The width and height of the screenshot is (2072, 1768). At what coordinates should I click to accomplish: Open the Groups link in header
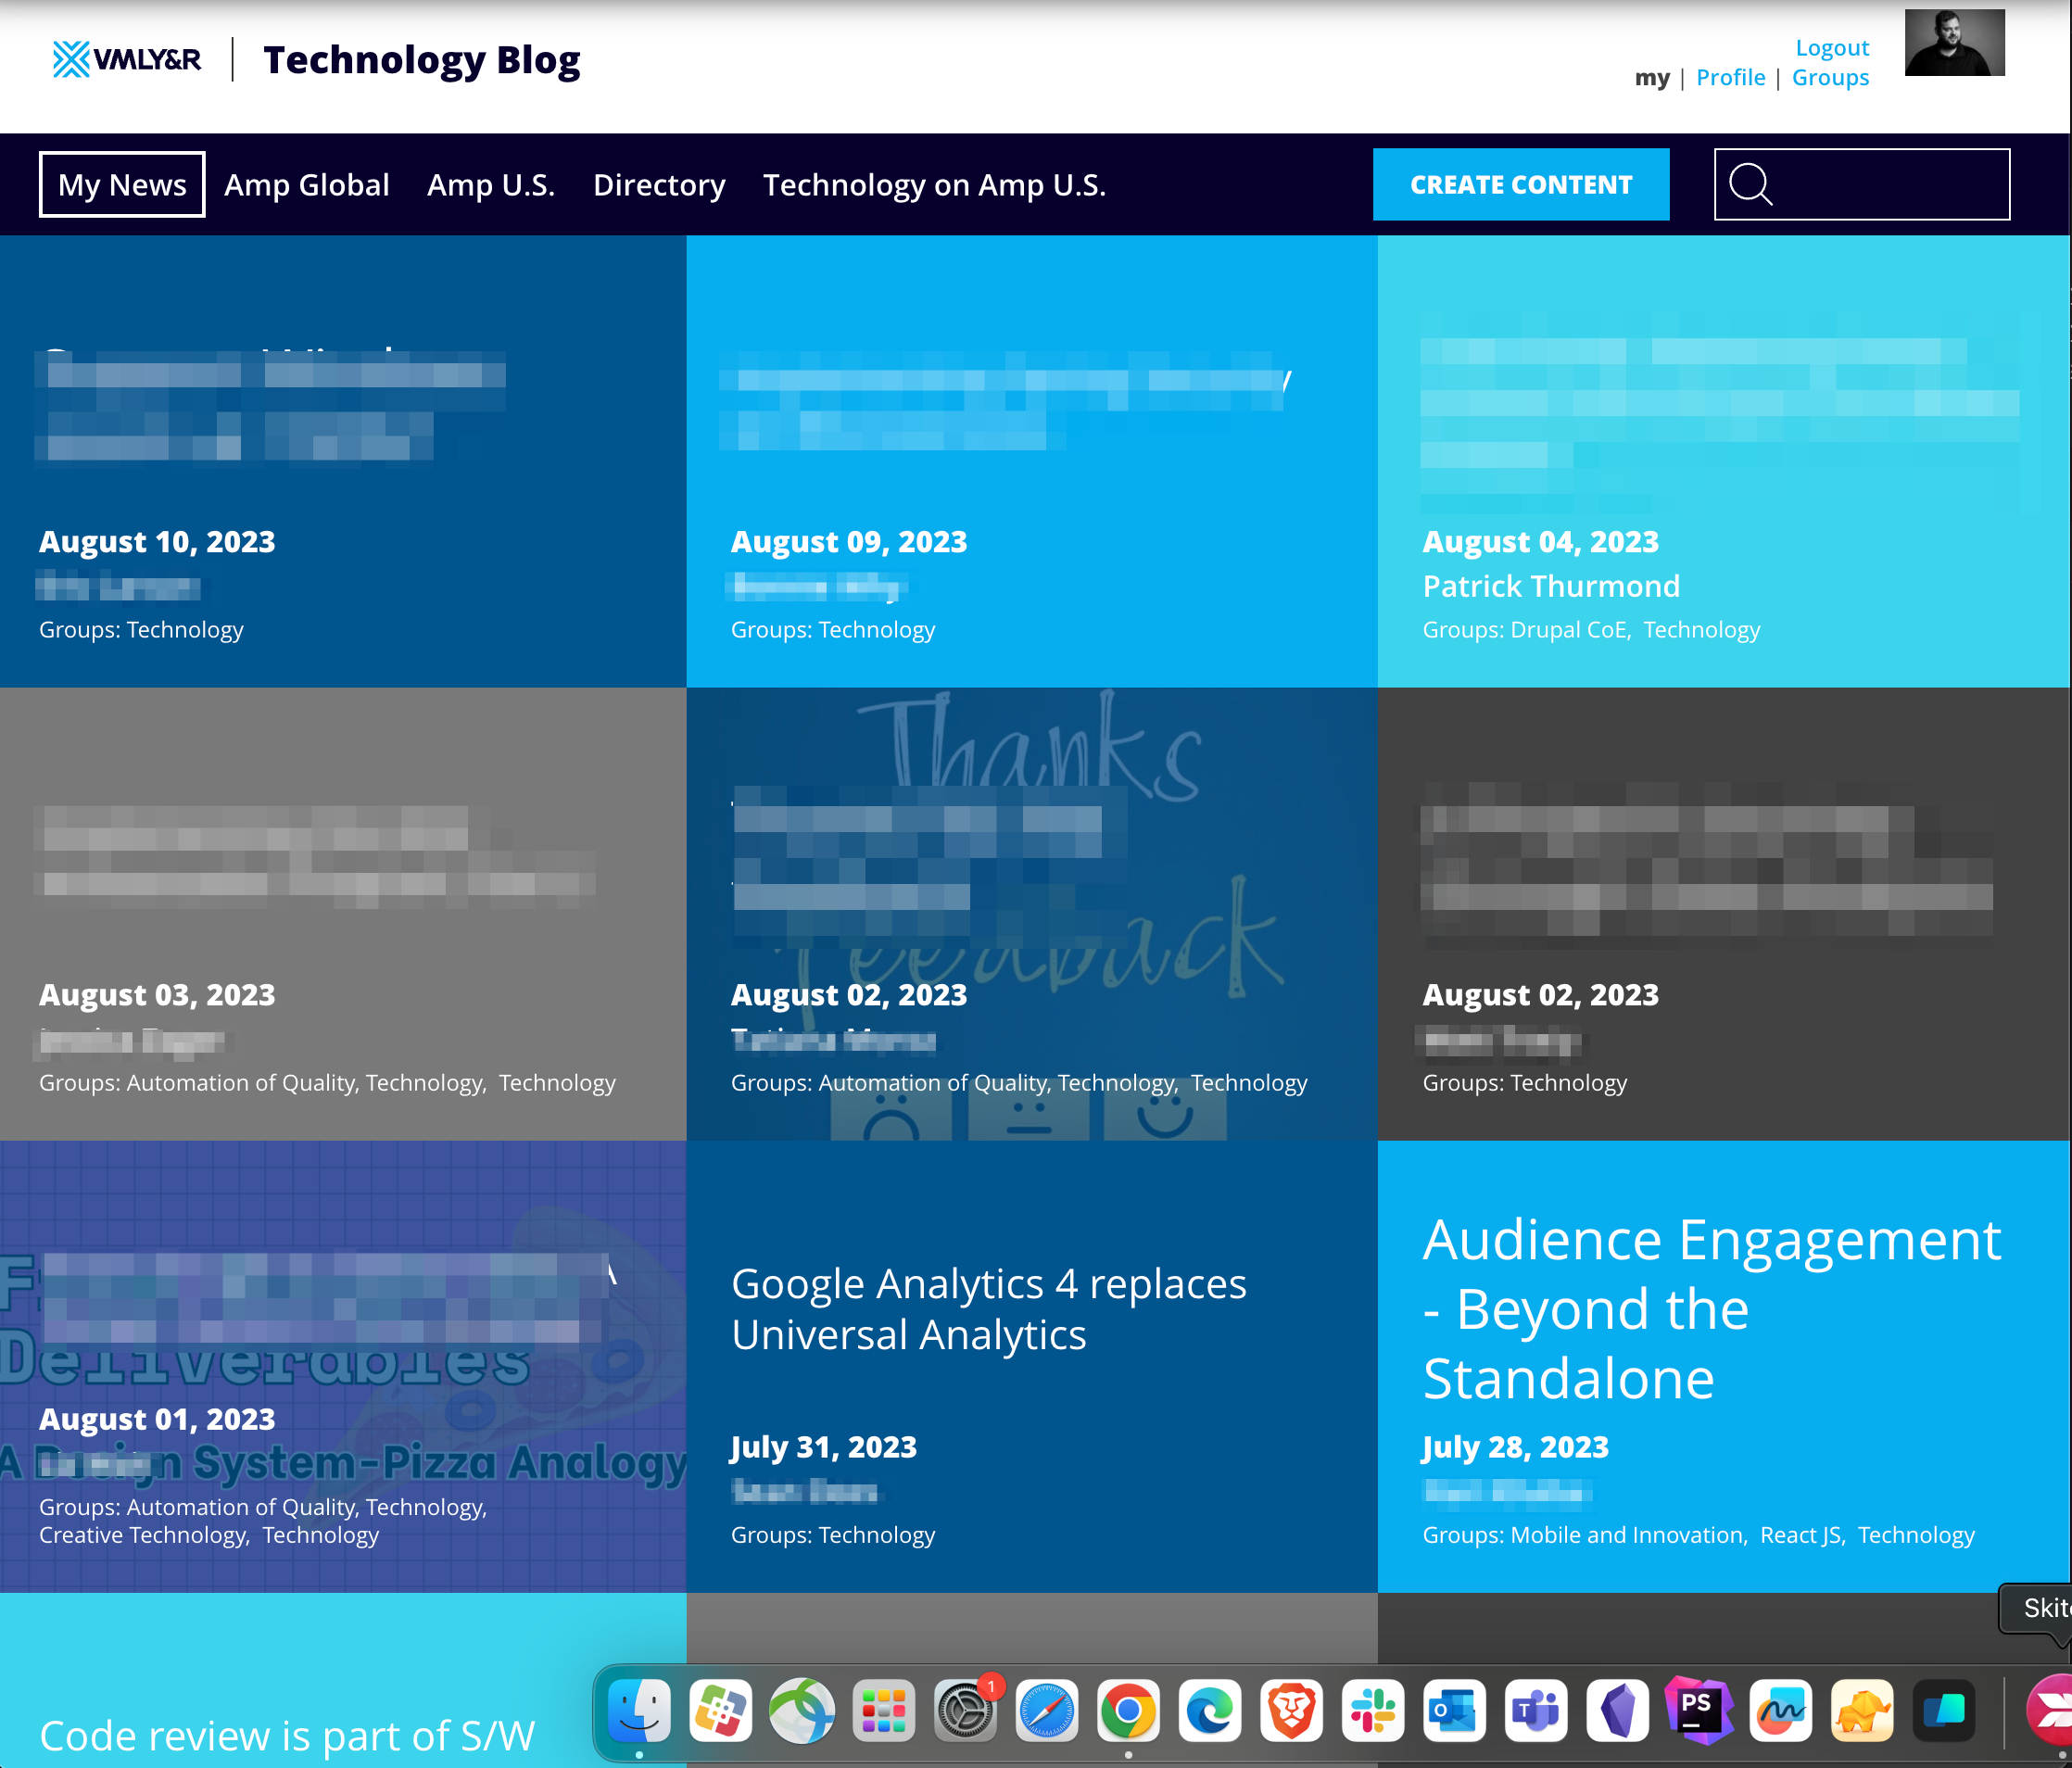(x=1830, y=78)
